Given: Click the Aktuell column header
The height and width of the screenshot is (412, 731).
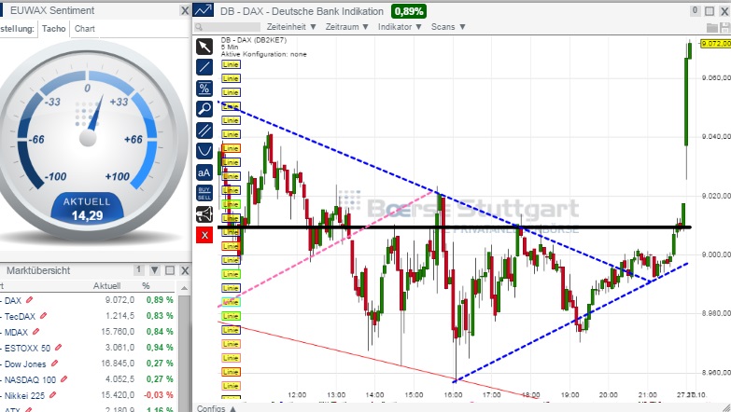Looking at the screenshot, I should point(106,286).
